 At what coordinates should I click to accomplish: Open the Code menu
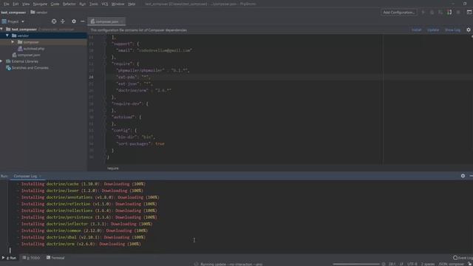(x=55, y=4)
